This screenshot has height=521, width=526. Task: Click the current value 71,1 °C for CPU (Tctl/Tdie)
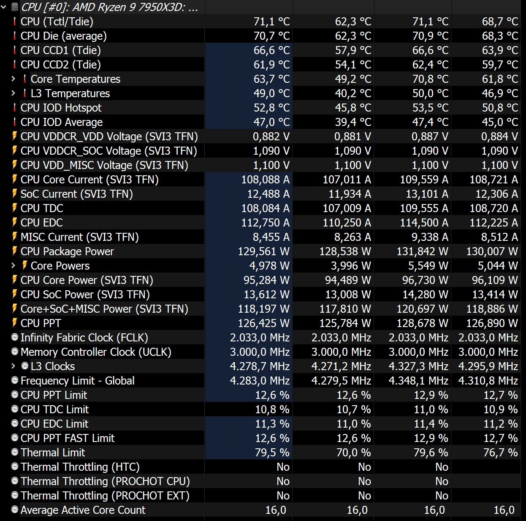pyautogui.click(x=271, y=22)
